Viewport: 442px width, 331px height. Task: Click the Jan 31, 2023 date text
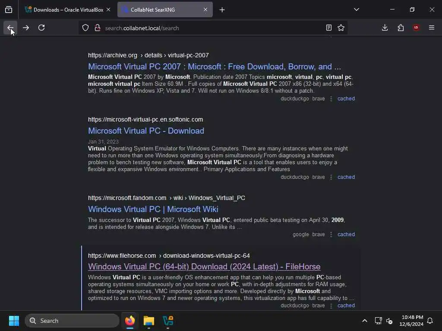click(103, 141)
